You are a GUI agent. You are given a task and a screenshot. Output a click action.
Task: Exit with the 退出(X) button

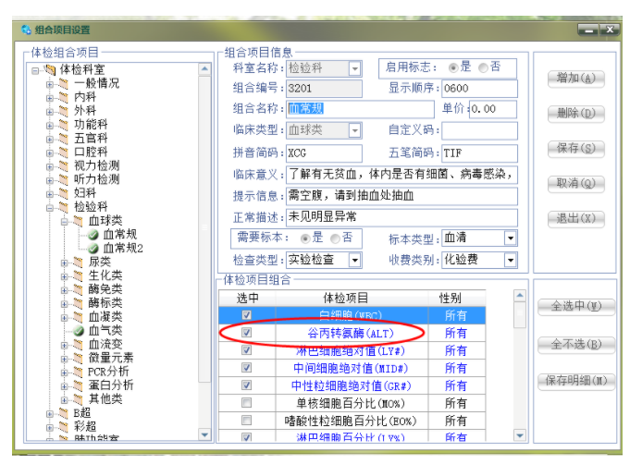coord(576,219)
